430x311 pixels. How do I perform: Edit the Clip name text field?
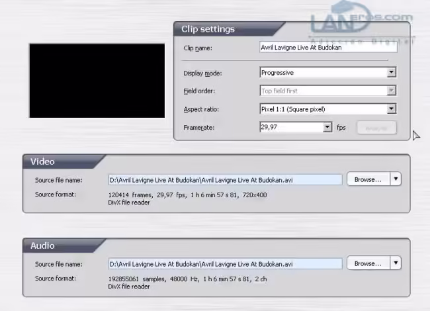pyautogui.click(x=328, y=48)
